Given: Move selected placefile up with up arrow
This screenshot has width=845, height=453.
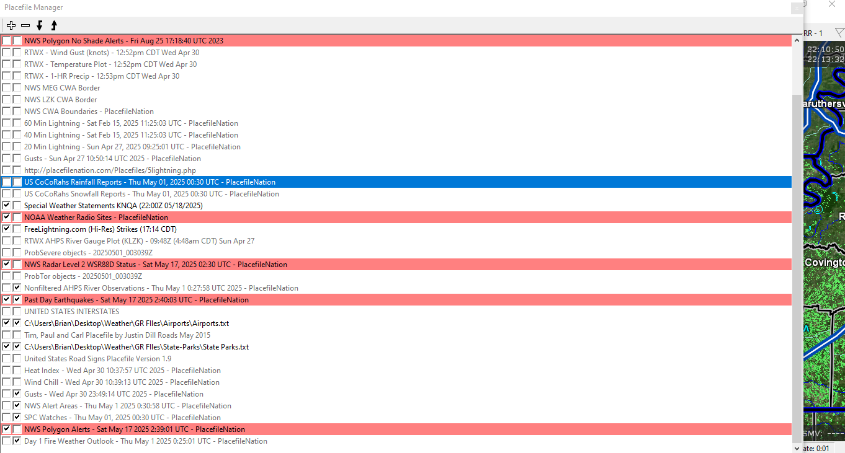Looking at the screenshot, I should (x=54, y=25).
